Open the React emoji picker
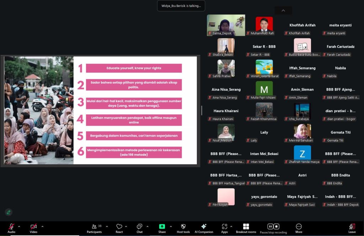 point(119,228)
